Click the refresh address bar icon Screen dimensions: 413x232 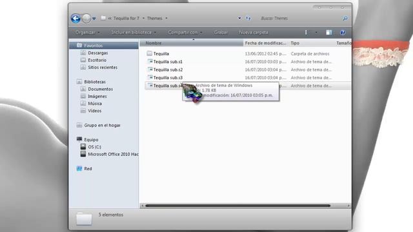tap(248, 19)
